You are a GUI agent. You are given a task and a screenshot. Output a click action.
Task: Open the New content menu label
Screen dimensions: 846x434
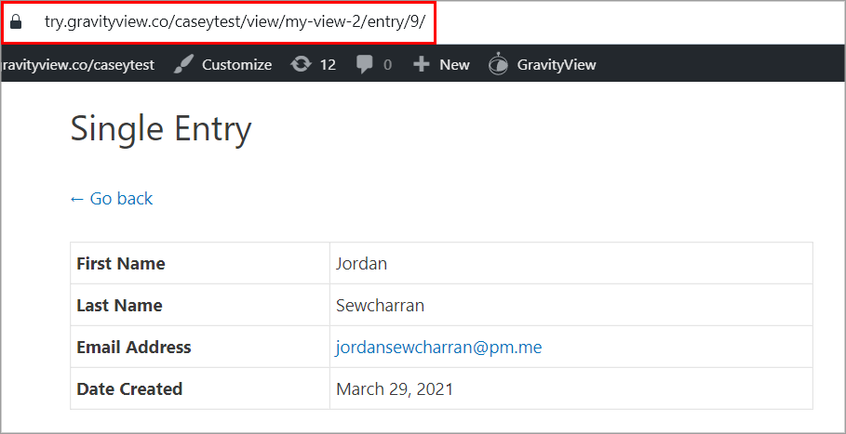pyautogui.click(x=454, y=64)
